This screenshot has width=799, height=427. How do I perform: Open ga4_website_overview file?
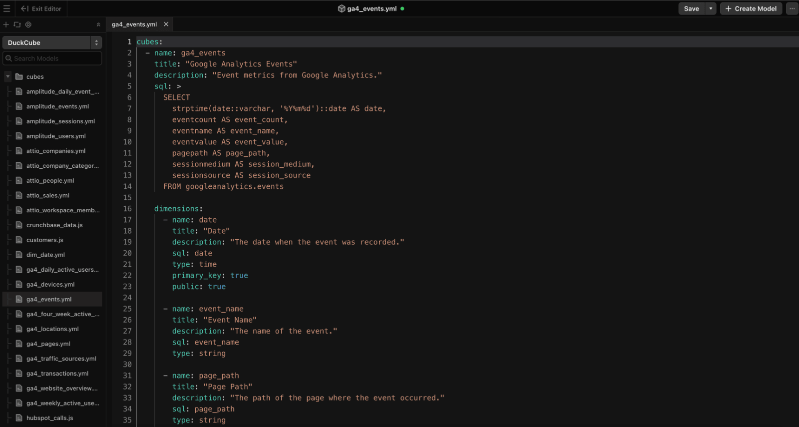click(x=62, y=389)
